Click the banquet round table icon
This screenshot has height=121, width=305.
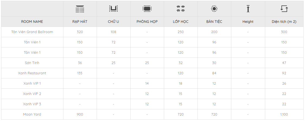(214, 9)
